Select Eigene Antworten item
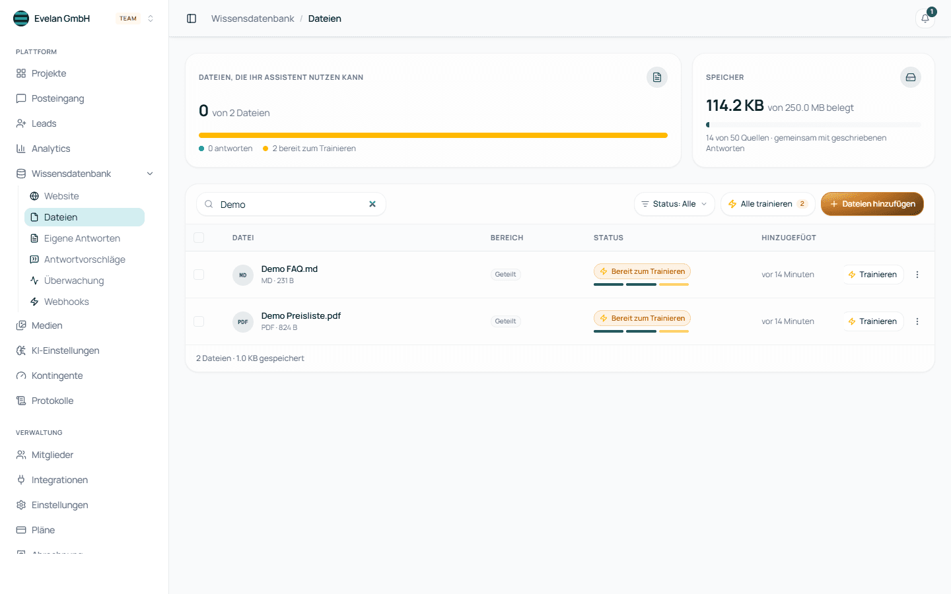Image resolution: width=951 pixels, height=594 pixels. [x=85, y=238]
